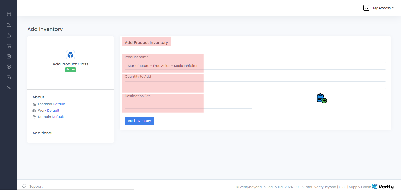The image size is (401, 190).
Task: Click the hamburger menu toggle icon
Action: coord(25,8)
